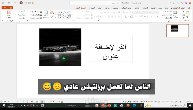
Task: Toggle Strikethrough formatting
Action: [145, 17]
